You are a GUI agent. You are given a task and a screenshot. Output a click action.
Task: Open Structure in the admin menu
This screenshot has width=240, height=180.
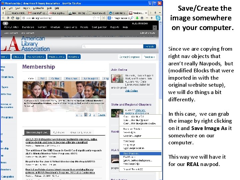[x=55, y=27]
